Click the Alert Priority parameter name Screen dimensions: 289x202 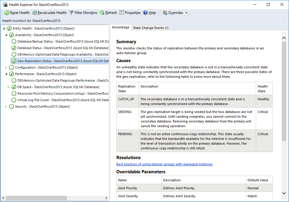128,188
